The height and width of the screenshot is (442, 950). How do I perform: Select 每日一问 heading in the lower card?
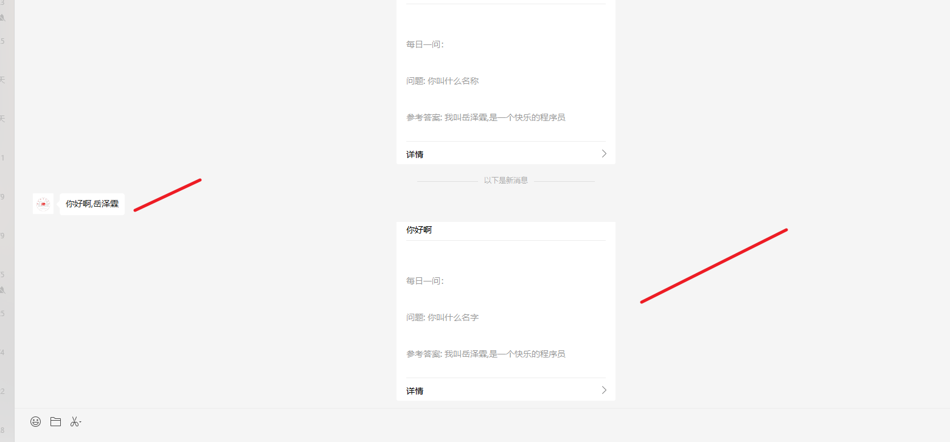[425, 281]
